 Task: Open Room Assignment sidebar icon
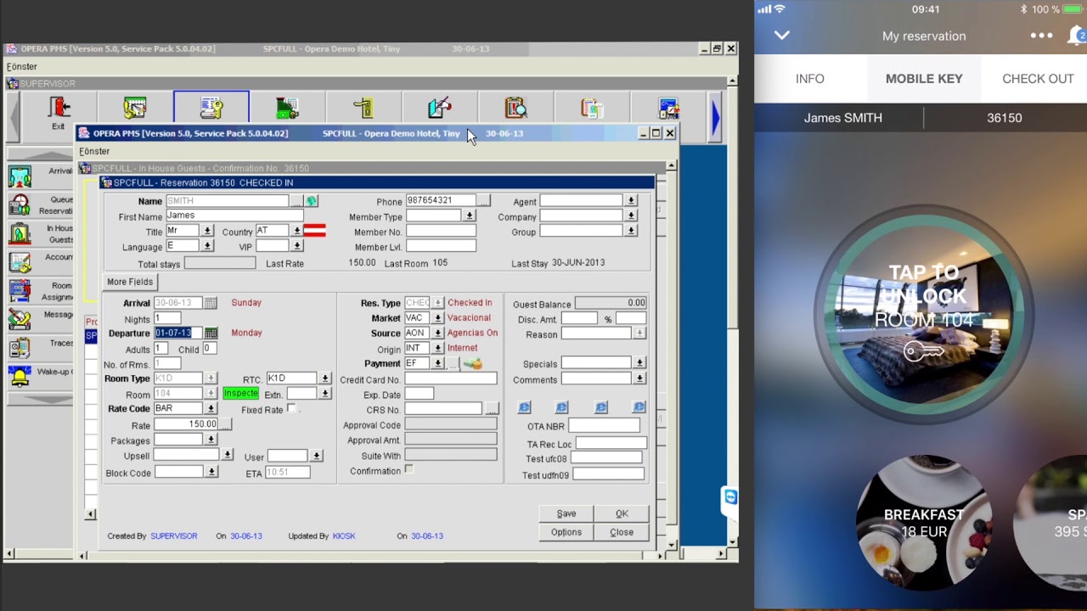coord(20,291)
